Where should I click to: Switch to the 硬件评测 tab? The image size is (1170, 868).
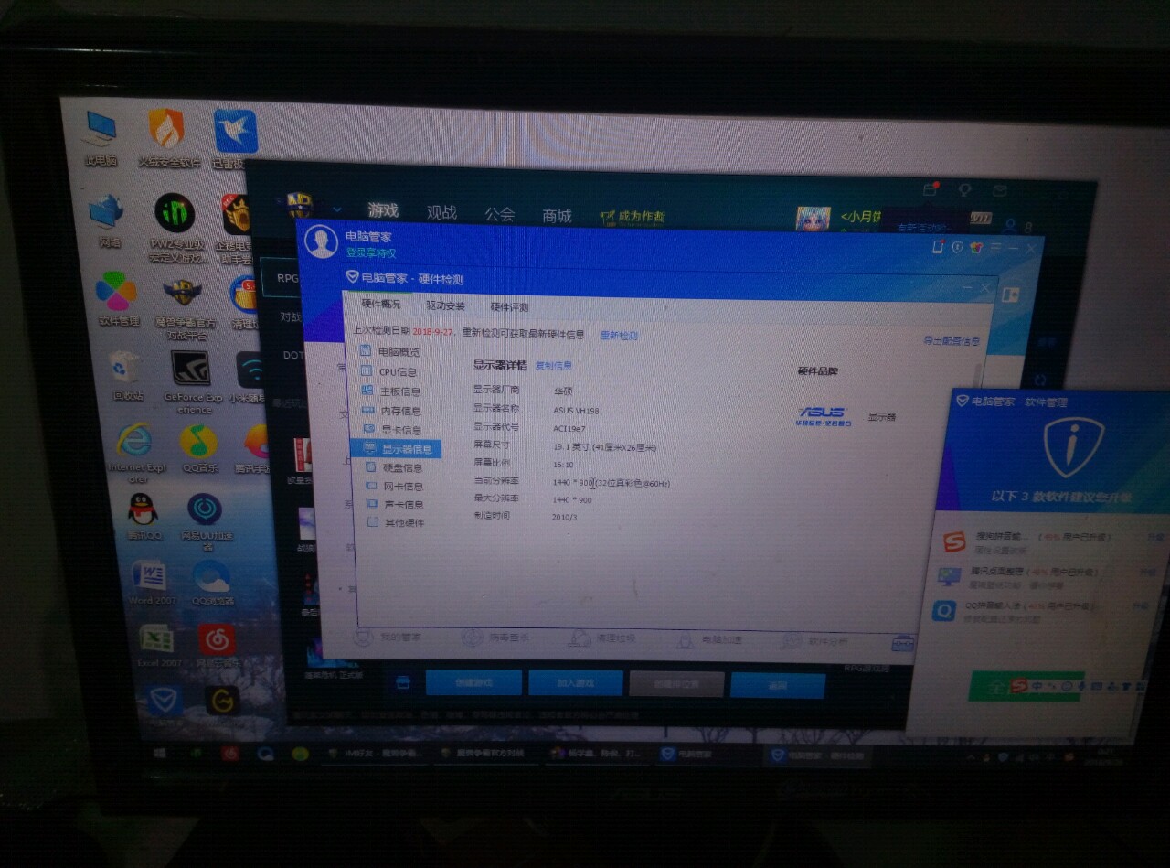click(x=509, y=307)
